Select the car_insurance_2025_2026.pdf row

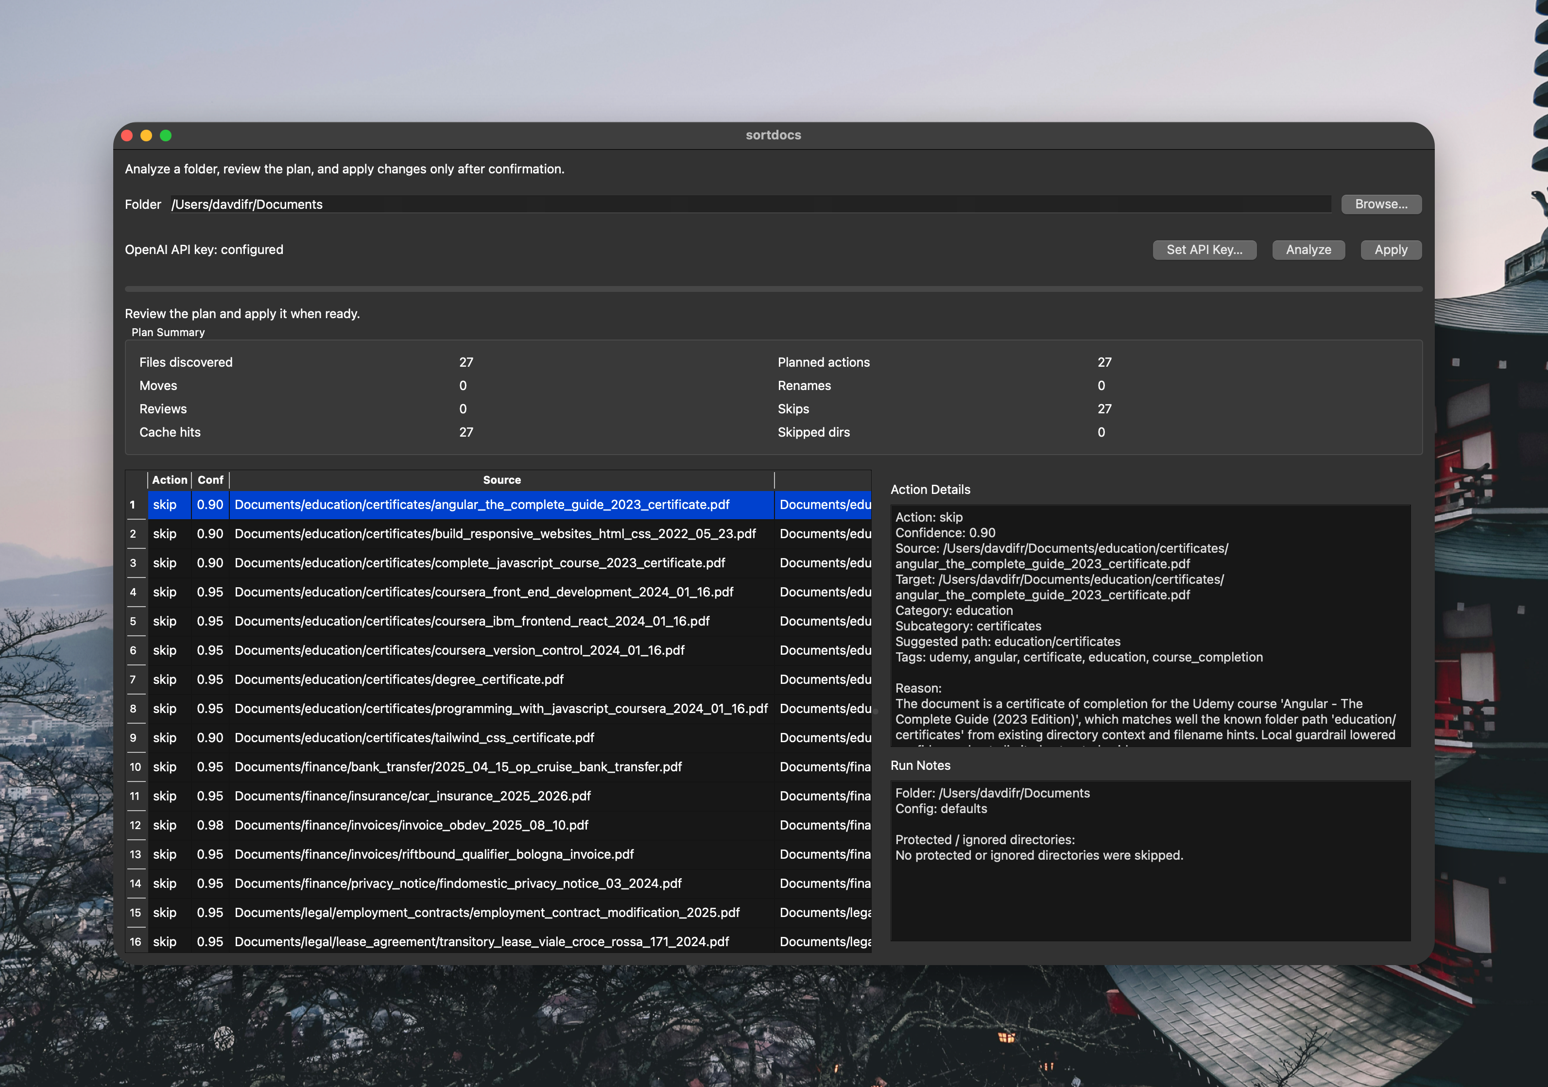tap(413, 796)
